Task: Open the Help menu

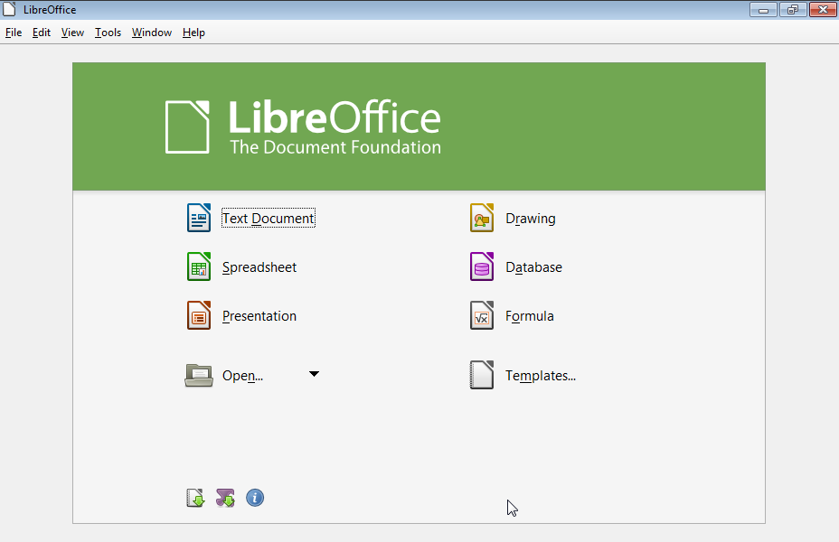Action: (193, 33)
